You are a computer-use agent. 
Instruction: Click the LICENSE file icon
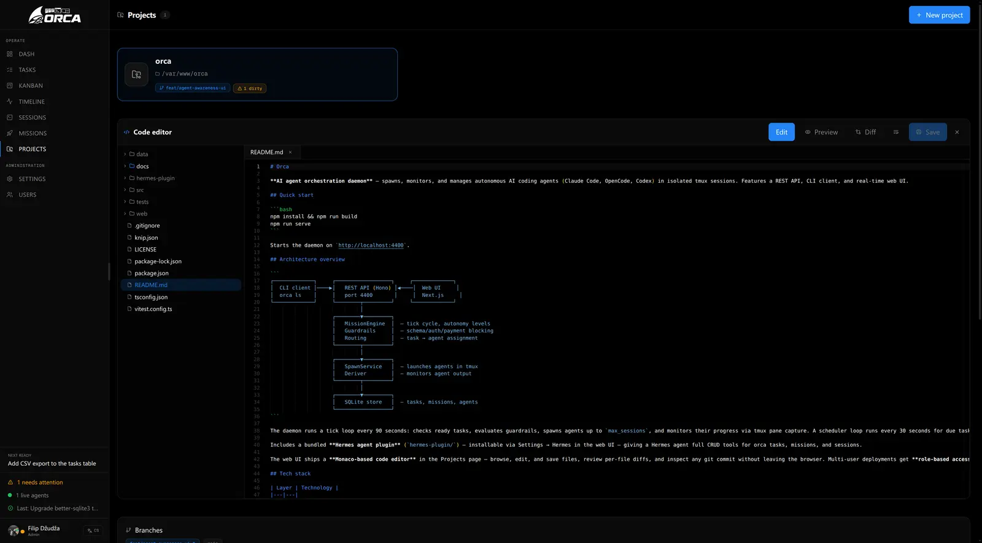[x=130, y=250]
